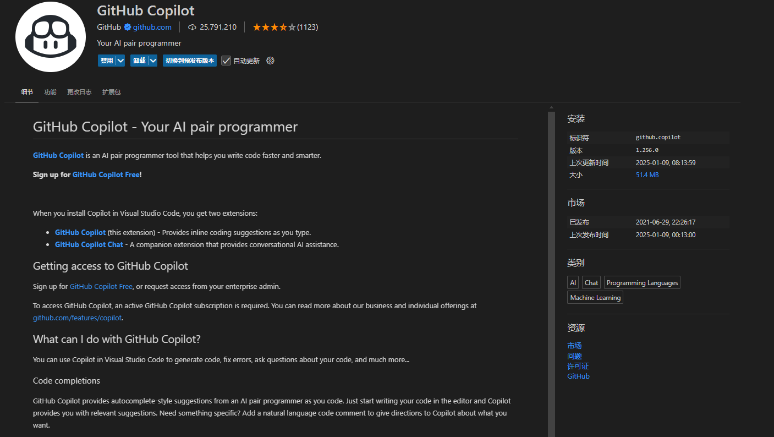This screenshot has width=774, height=437.
Task: Click the star rating icons
Action: [x=274, y=27]
